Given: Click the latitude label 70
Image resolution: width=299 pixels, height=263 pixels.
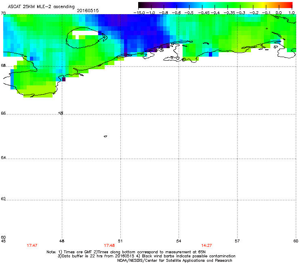Looking at the screenshot, I should [3, 13].
